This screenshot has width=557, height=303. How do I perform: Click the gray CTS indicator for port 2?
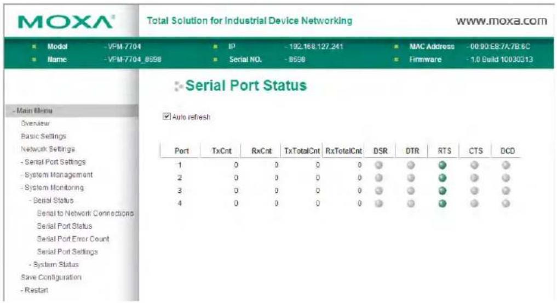tap(474, 178)
